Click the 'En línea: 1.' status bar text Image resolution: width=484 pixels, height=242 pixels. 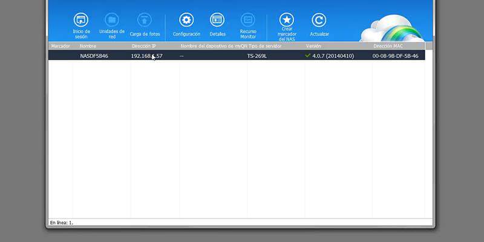[x=62, y=223]
